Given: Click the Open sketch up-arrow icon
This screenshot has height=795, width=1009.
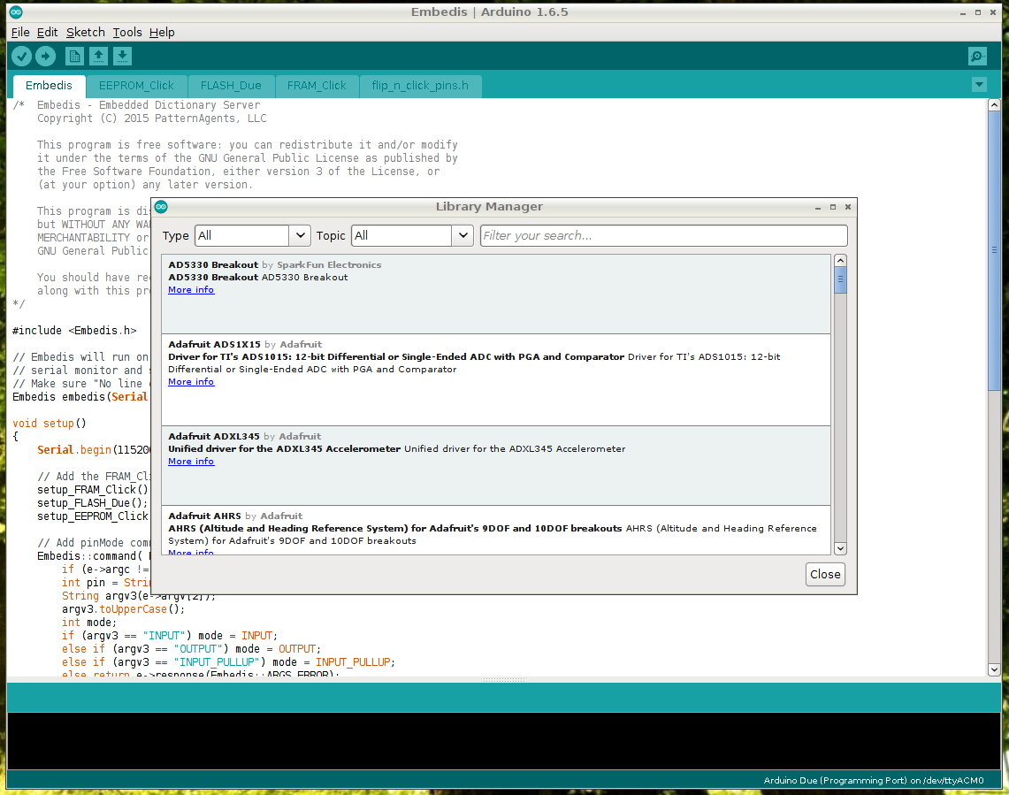Looking at the screenshot, I should [99, 57].
